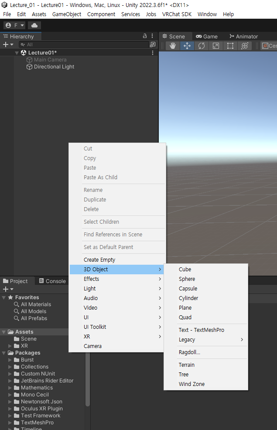Create a Plane object
The image size is (277, 430).
tap(206, 308)
